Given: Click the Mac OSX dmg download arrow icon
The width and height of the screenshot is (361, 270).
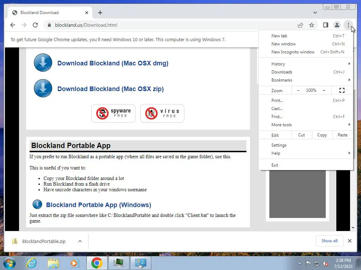Looking at the screenshot, I should 43,63.
